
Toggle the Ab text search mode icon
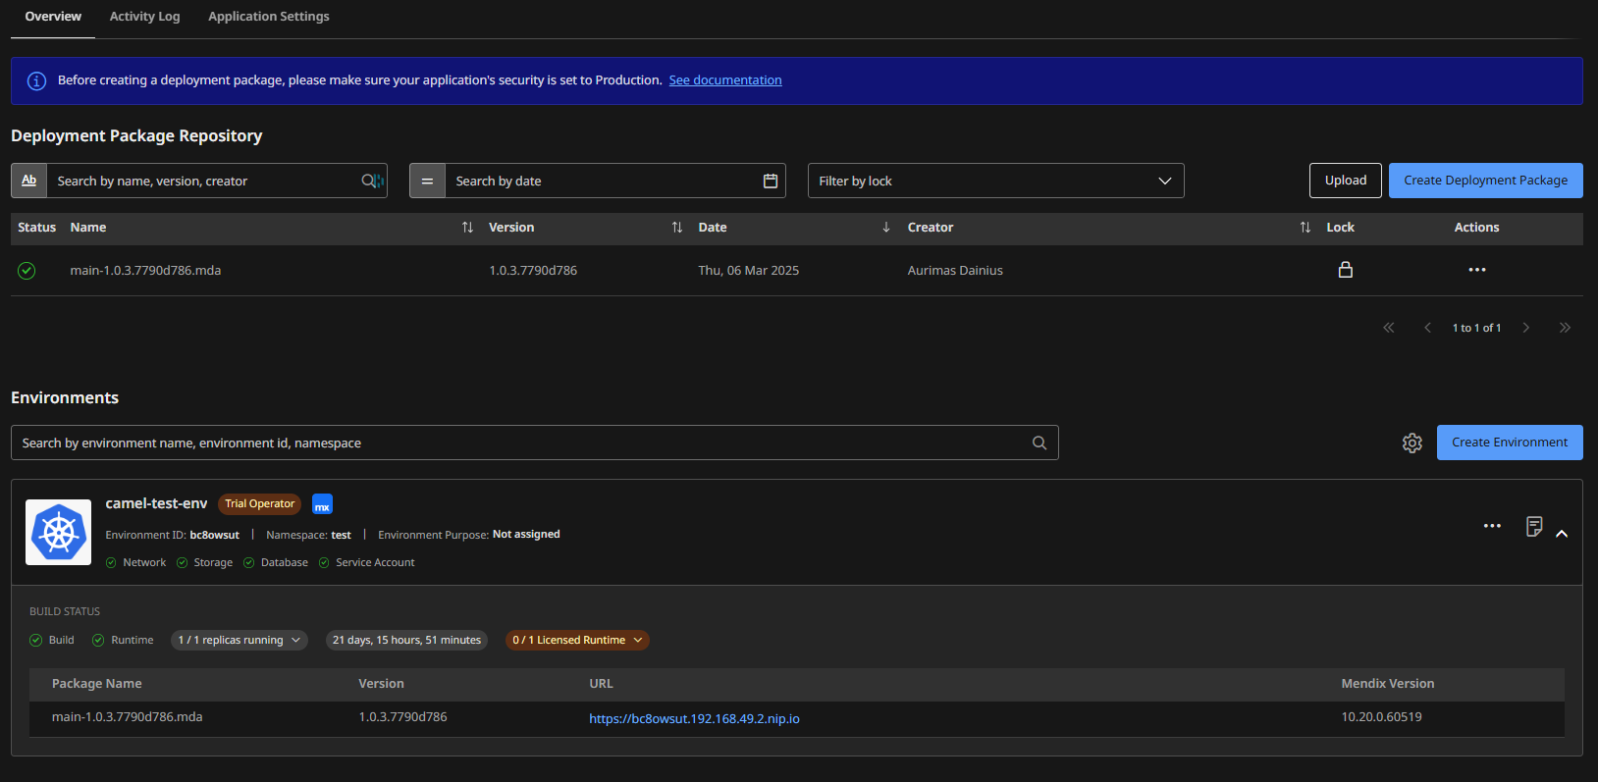pyautogui.click(x=29, y=181)
